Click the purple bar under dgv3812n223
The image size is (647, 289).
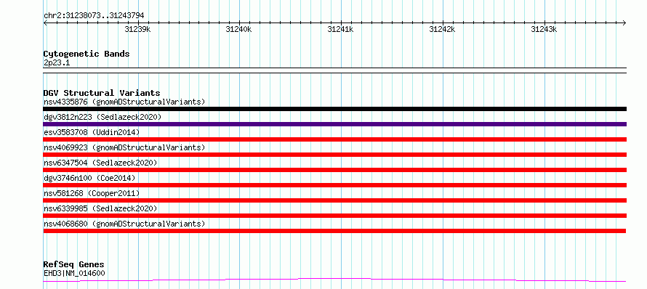coord(334,124)
